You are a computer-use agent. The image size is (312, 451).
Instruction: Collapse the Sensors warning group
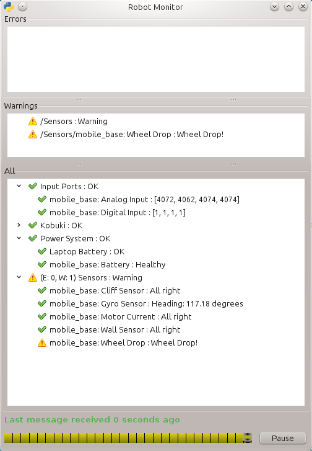(x=19, y=277)
